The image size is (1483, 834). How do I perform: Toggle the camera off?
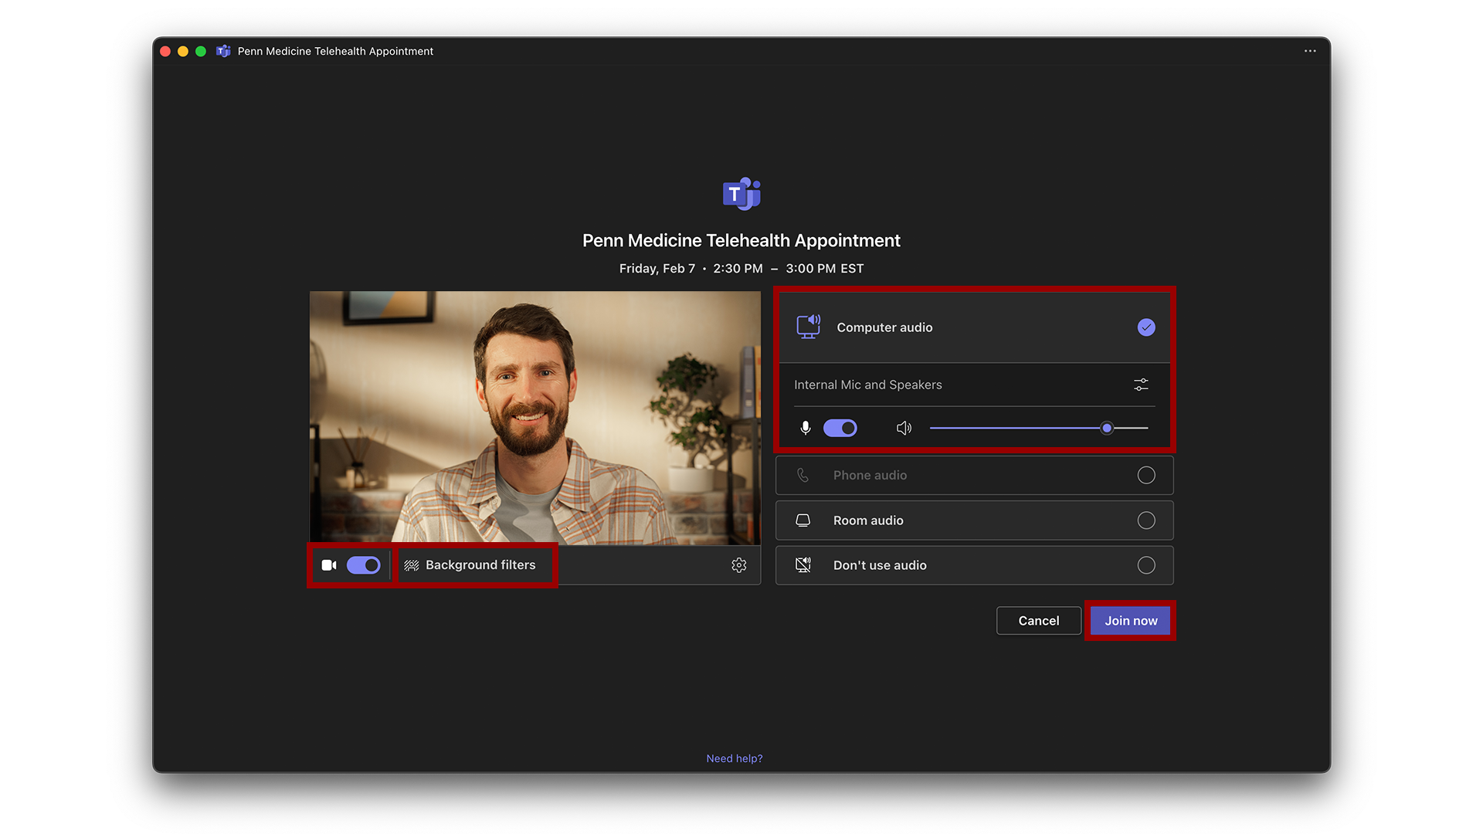pyautogui.click(x=363, y=564)
